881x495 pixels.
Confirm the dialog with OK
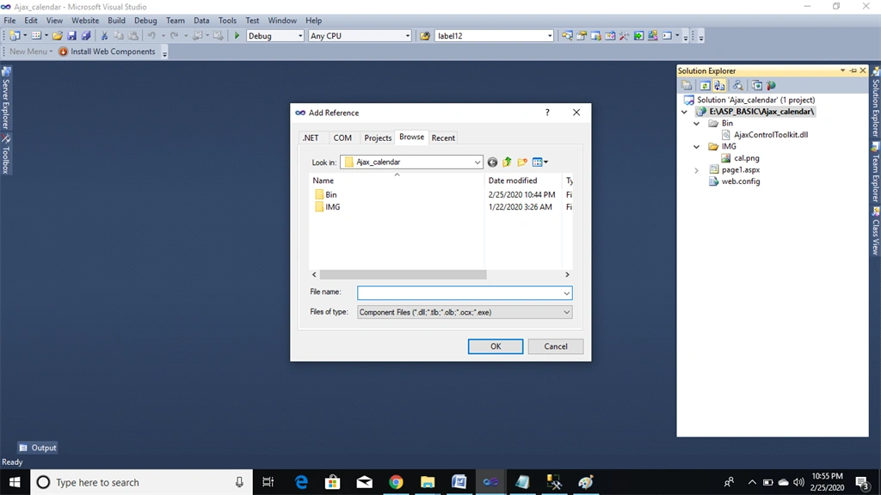pos(496,346)
